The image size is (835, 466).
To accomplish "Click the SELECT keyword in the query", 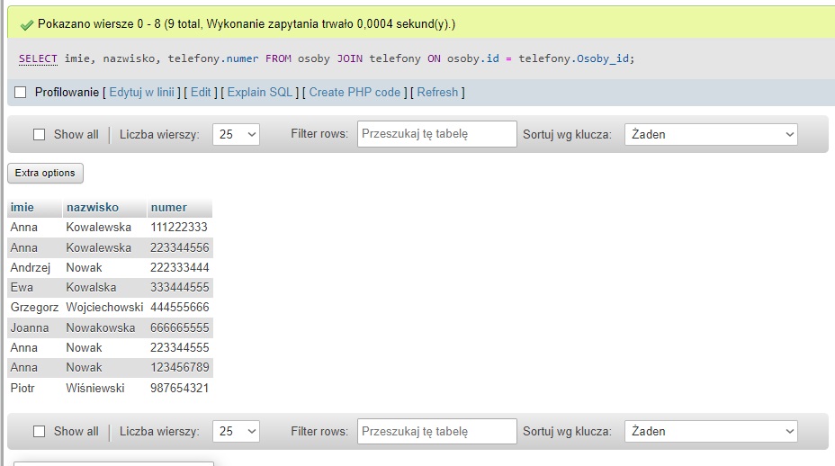I will (x=38, y=58).
